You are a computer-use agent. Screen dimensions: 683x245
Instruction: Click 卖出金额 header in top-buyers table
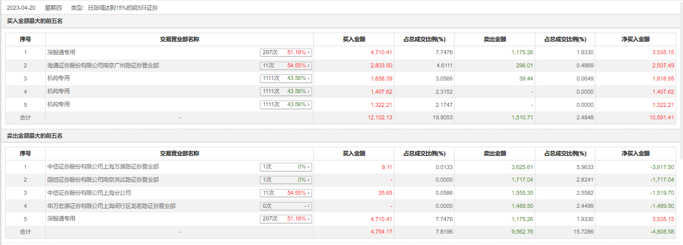click(495, 39)
